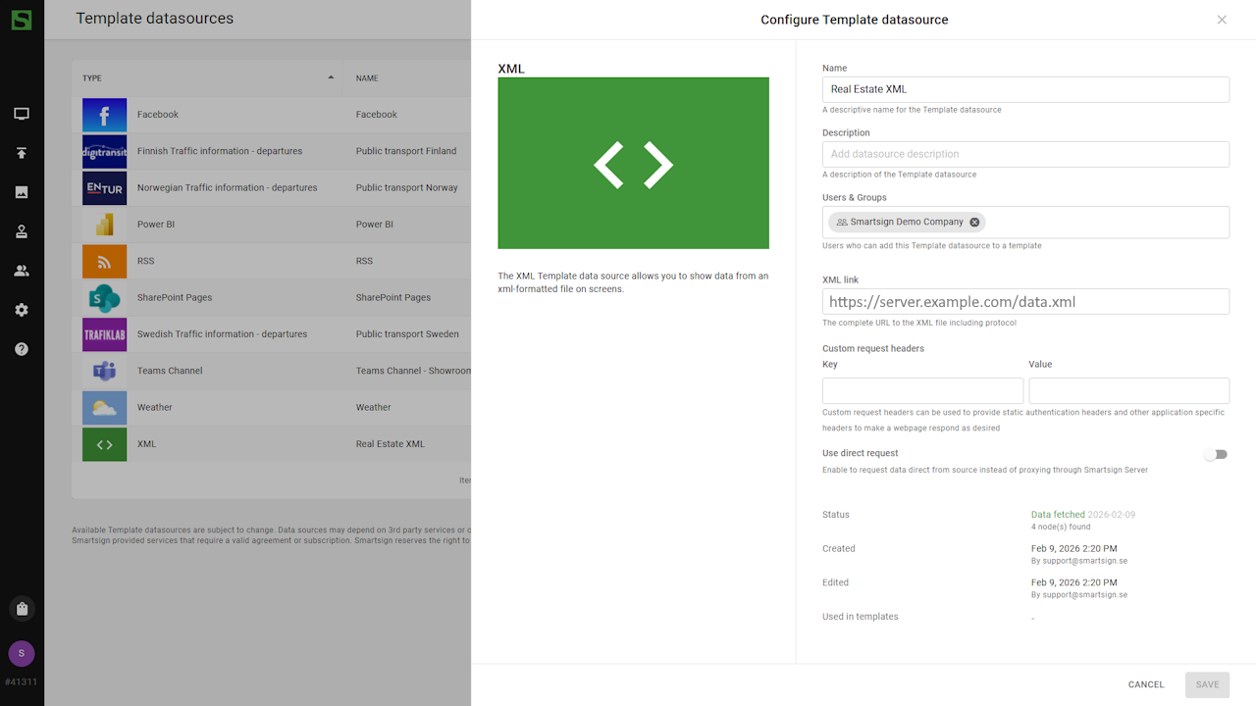The image size is (1256, 706).
Task: Open the Users people icon in sidebar
Action: (x=22, y=271)
